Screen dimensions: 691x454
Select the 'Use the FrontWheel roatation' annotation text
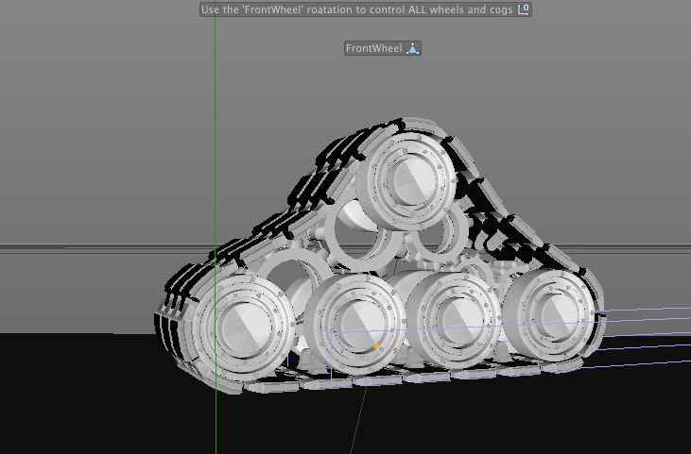(x=357, y=9)
